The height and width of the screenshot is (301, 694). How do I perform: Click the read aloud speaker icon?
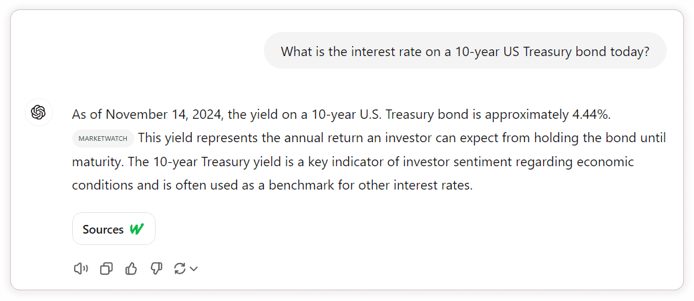(x=81, y=268)
